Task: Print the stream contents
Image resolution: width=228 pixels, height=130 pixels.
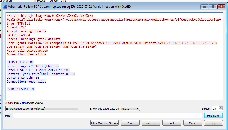Action: (x=130, y=123)
